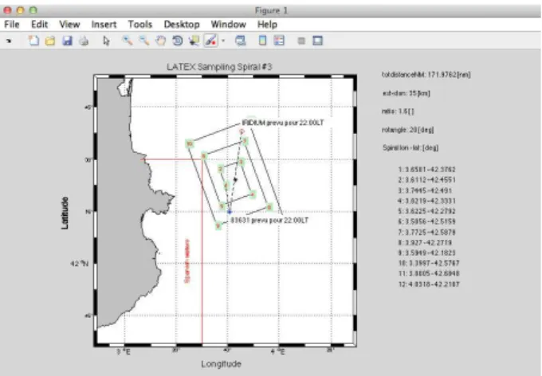This screenshot has height=376, width=542.
Task: Open a file using the folder icon
Action: pyautogui.click(x=50, y=41)
